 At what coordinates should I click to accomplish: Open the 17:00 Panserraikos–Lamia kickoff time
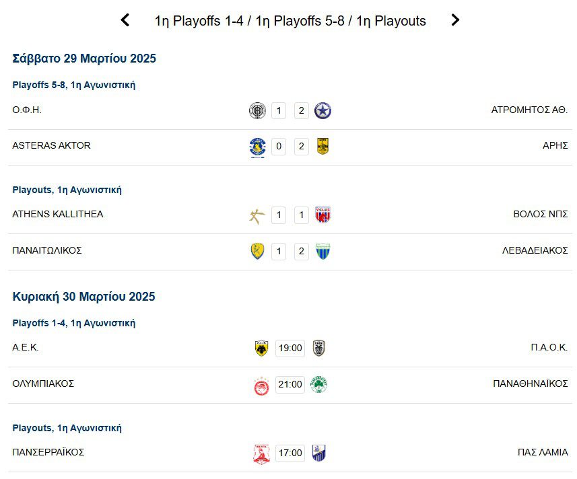pyautogui.click(x=290, y=453)
